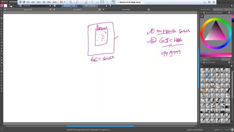Select the Crop tool

(1, 51)
